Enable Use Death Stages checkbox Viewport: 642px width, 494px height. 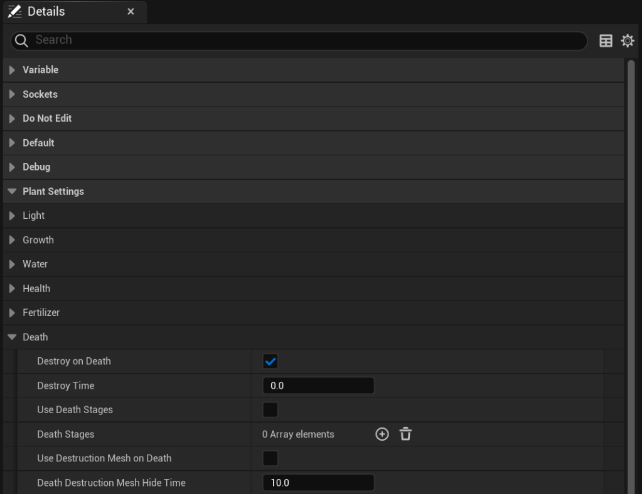click(x=270, y=410)
